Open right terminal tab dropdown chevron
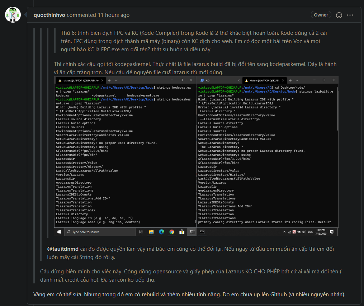Viewport: 364px width, 306px height. tap(297, 80)
